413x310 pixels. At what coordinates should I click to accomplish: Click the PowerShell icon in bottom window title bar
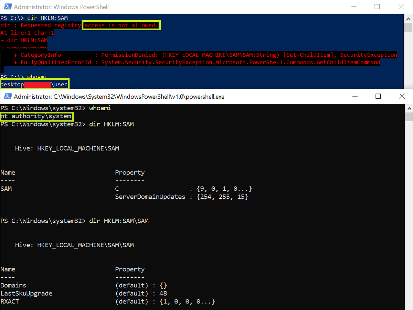click(x=8, y=97)
